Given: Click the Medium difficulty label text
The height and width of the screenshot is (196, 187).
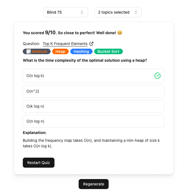Looking at the screenshot, I should pos(39,51).
